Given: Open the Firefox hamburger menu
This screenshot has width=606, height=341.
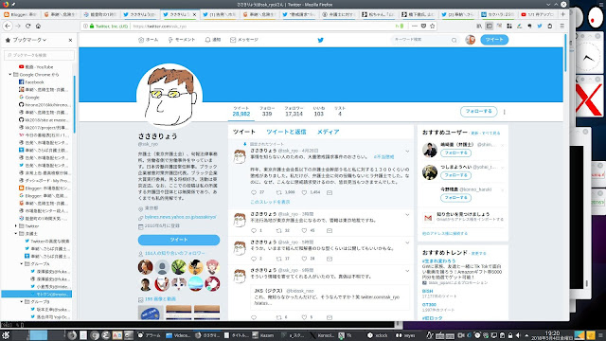Looking at the screenshot, I should (x=561, y=26).
